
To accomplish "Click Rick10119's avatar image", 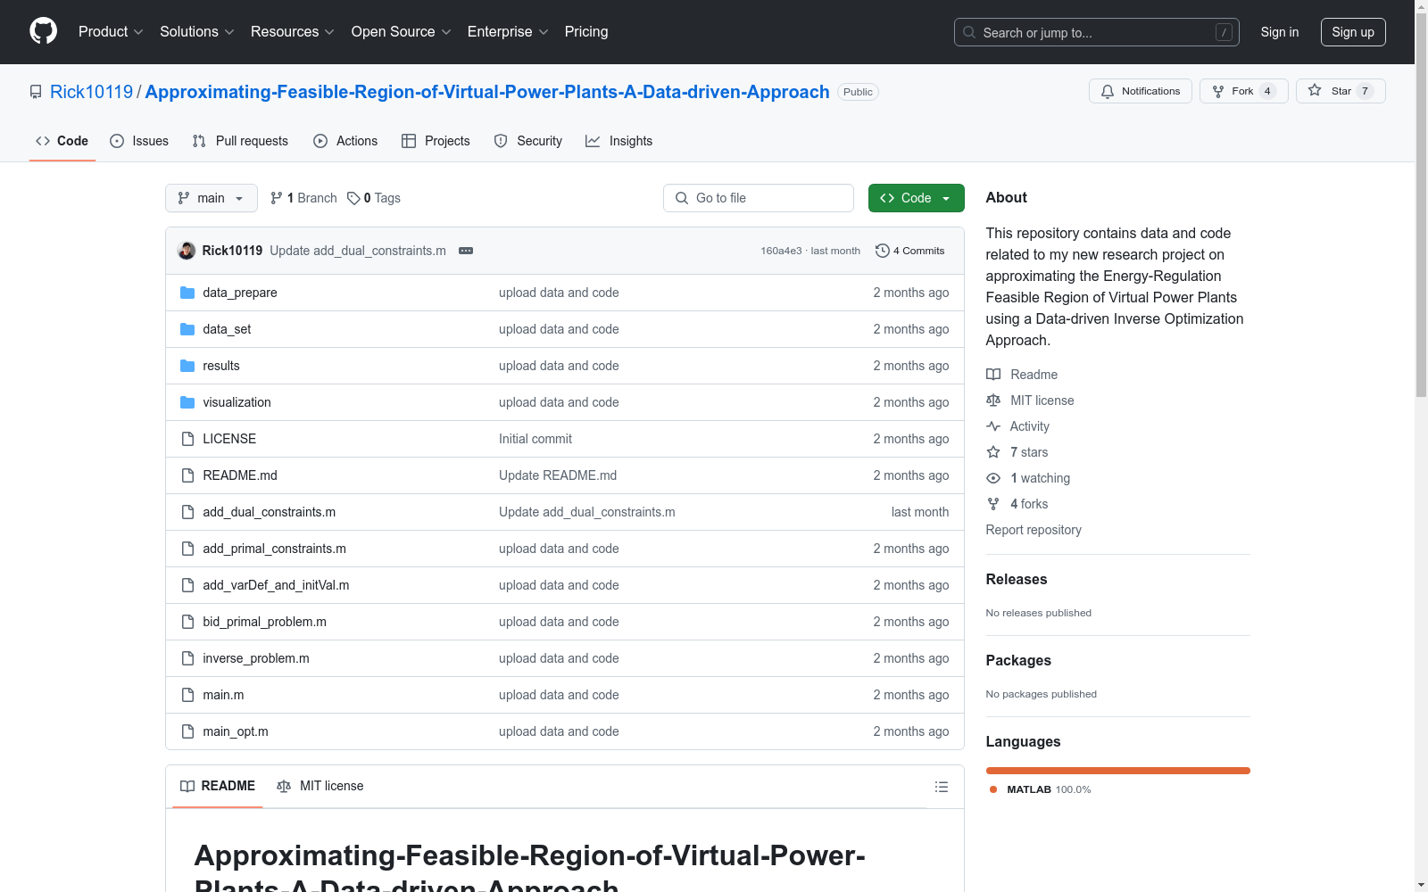I will coord(187,251).
